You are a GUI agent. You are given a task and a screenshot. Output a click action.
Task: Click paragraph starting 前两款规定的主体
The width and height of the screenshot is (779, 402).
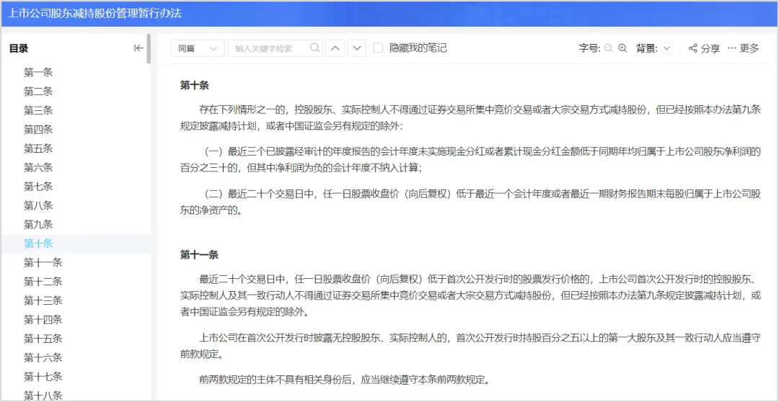click(344, 380)
